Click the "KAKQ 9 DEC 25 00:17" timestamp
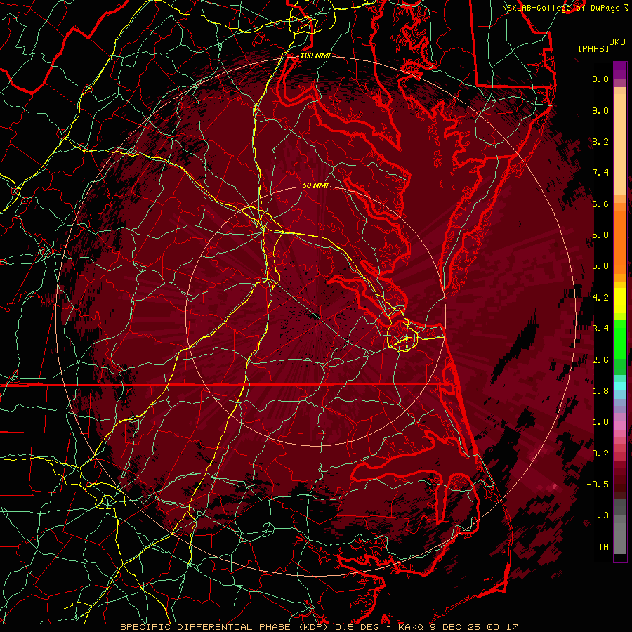 (458, 627)
